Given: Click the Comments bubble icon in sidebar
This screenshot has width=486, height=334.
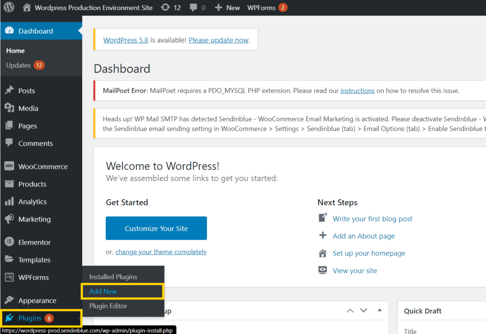Looking at the screenshot, I should 9,143.
